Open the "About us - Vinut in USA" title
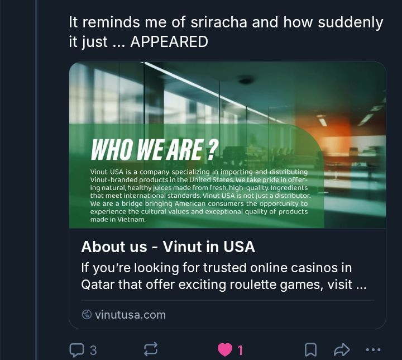Screen dimensions: 402x360 (168, 247)
